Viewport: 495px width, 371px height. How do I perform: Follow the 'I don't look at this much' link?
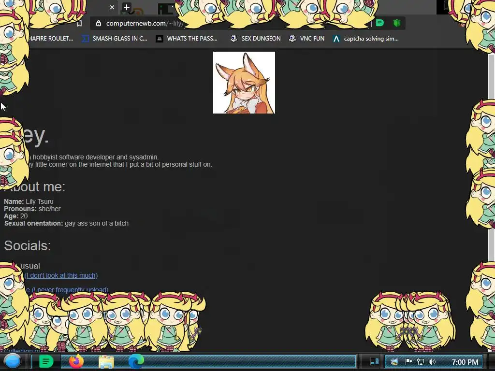point(61,275)
